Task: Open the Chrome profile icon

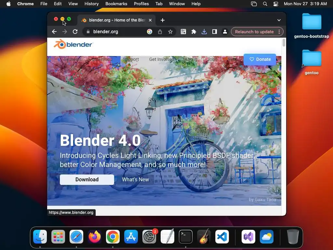Action: point(225,32)
